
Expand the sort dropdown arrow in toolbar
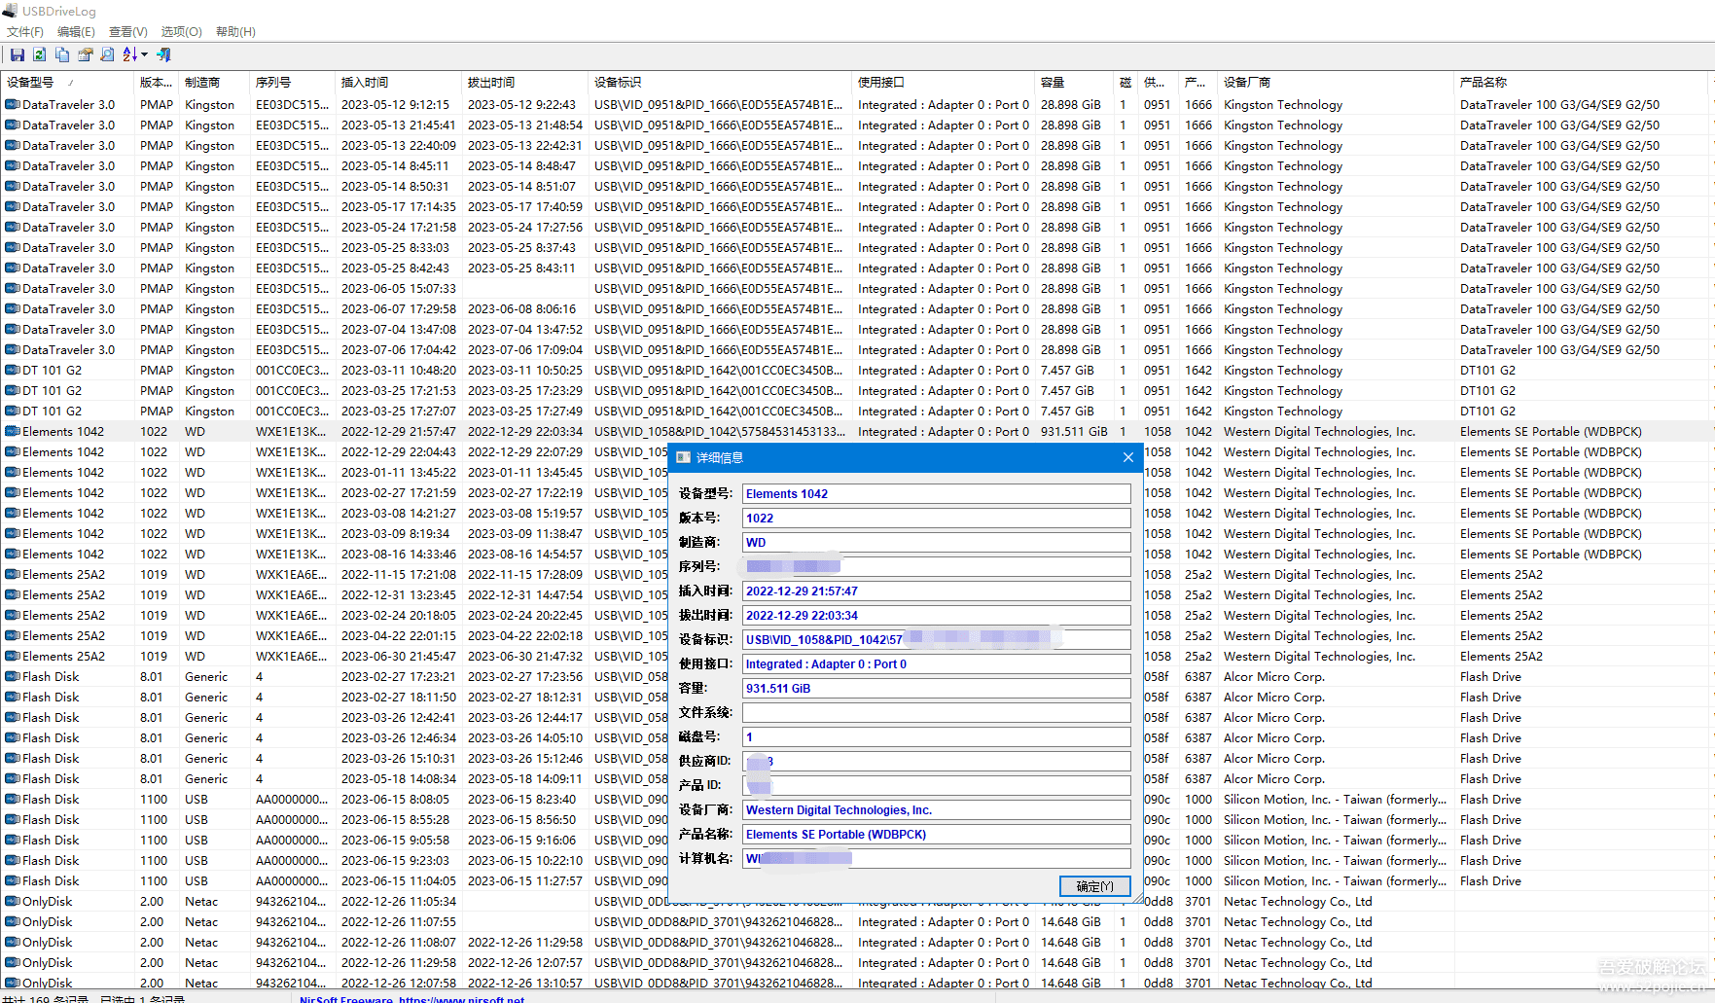point(144,55)
